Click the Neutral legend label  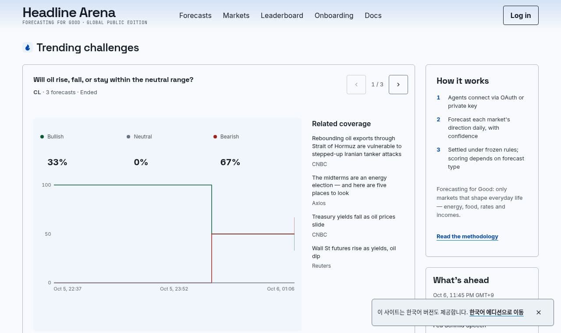pos(143,137)
